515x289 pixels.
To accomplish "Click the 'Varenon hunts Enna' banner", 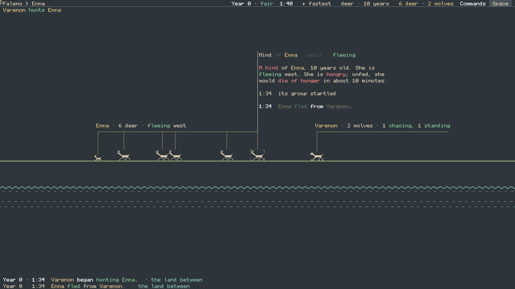I will click(x=32, y=10).
